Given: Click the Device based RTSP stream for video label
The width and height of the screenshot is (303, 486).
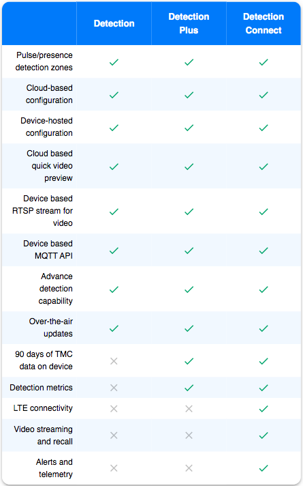Looking at the screenshot, I should pos(43,211).
